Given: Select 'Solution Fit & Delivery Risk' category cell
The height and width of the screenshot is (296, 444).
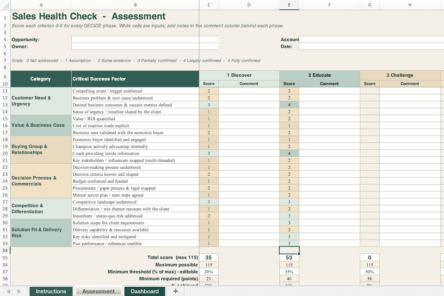Looking at the screenshot, I should coord(41,233).
